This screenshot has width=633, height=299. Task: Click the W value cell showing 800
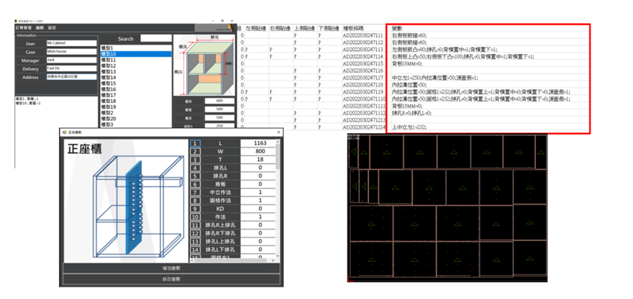(260, 152)
